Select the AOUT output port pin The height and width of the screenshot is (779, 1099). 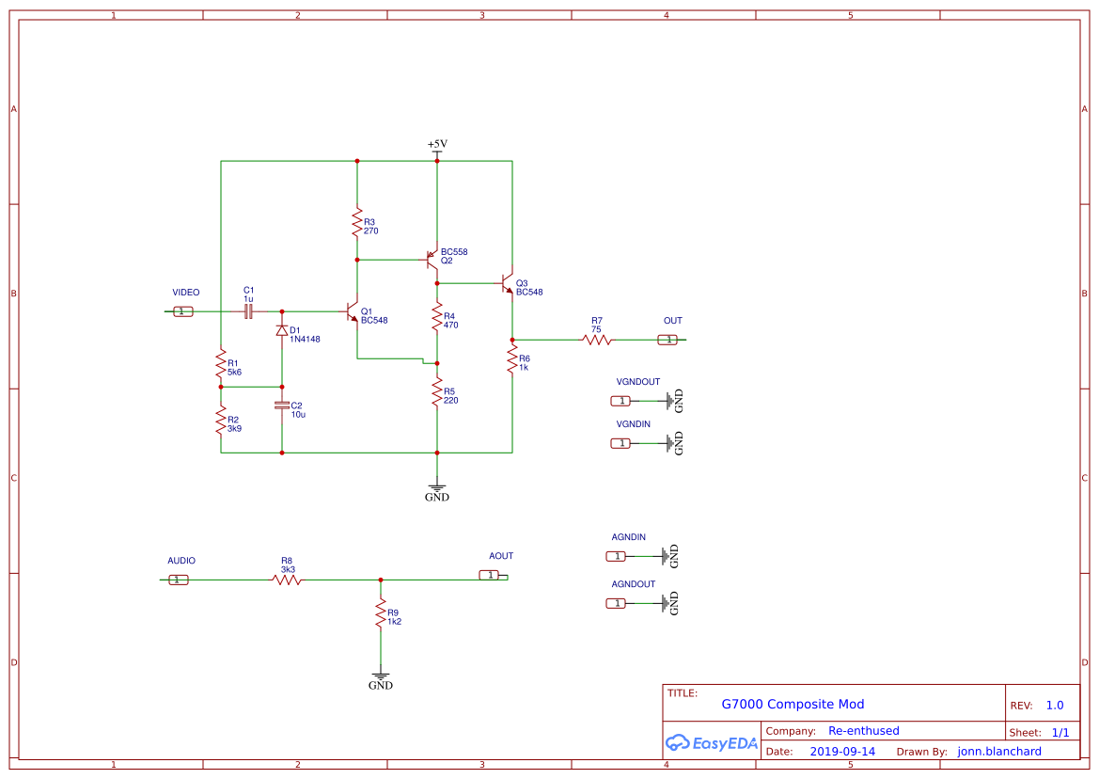click(490, 575)
